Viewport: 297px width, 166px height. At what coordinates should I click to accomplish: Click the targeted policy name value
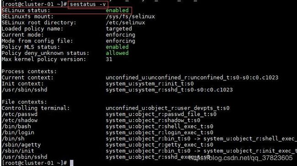(x=119, y=29)
